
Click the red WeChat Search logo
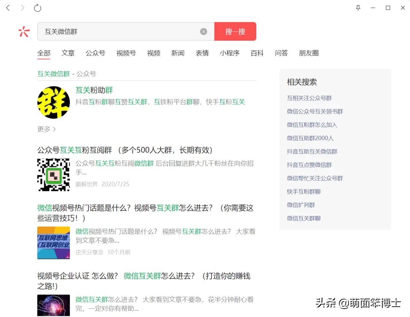tap(24, 32)
